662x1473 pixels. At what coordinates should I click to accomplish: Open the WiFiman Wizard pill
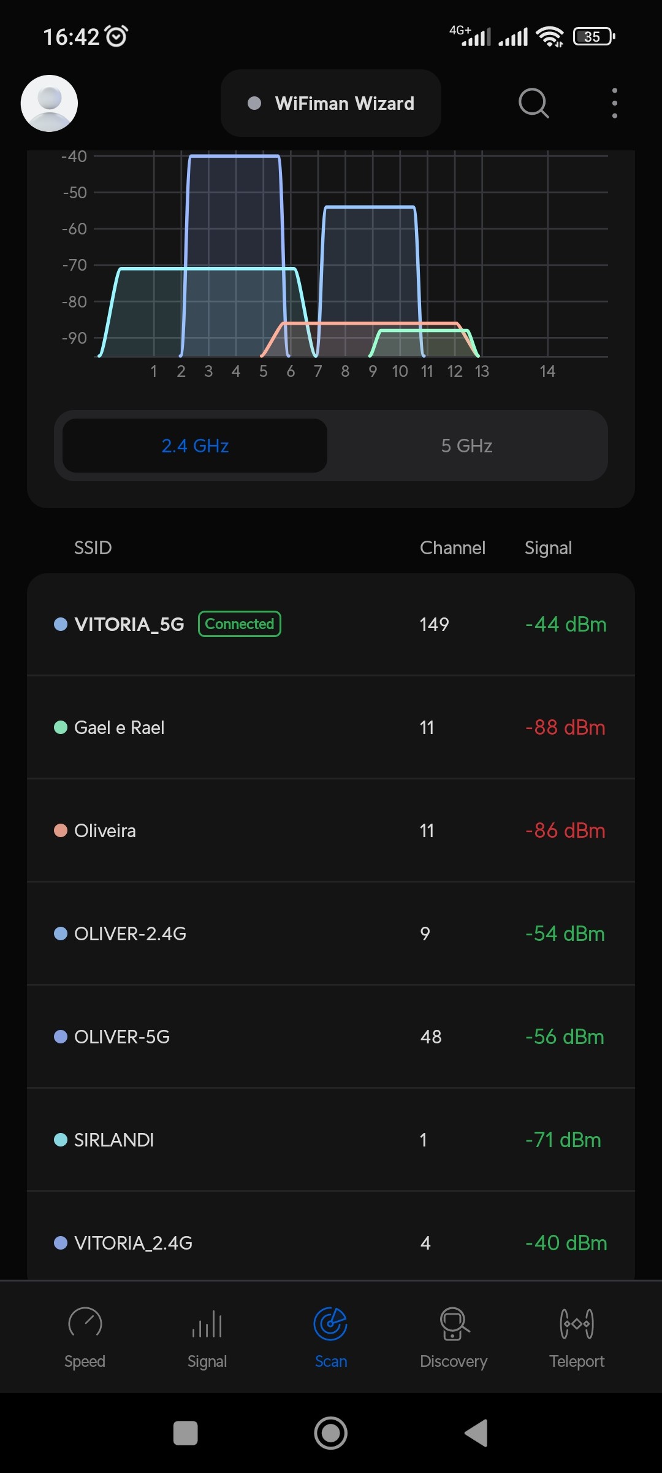click(x=331, y=103)
